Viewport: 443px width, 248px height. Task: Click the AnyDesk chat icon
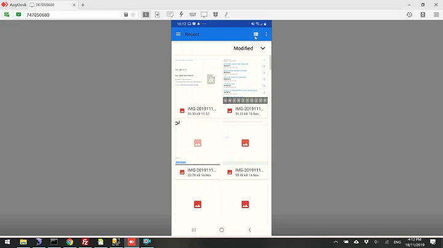coord(170,14)
